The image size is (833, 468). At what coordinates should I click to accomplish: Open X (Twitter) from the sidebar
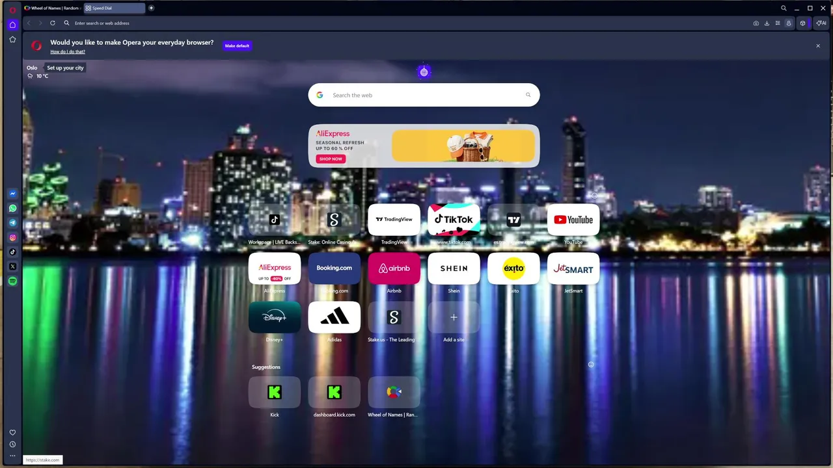(x=12, y=266)
